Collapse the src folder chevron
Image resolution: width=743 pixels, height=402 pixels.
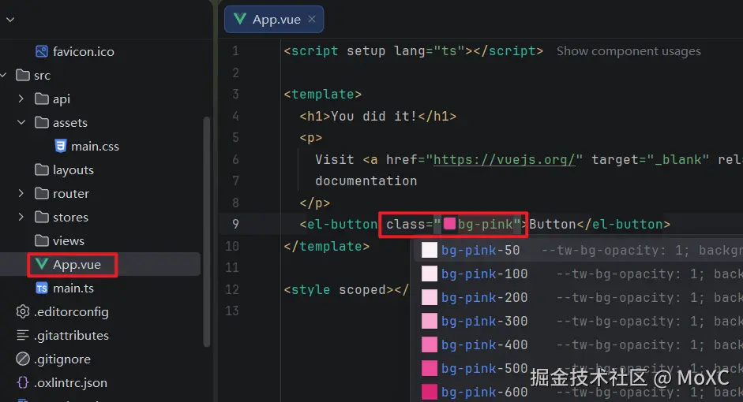pyautogui.click(x=4, y=75)
